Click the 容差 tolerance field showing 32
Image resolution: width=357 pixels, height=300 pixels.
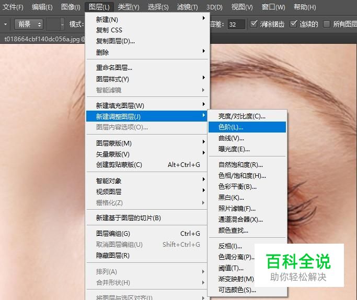236,24
